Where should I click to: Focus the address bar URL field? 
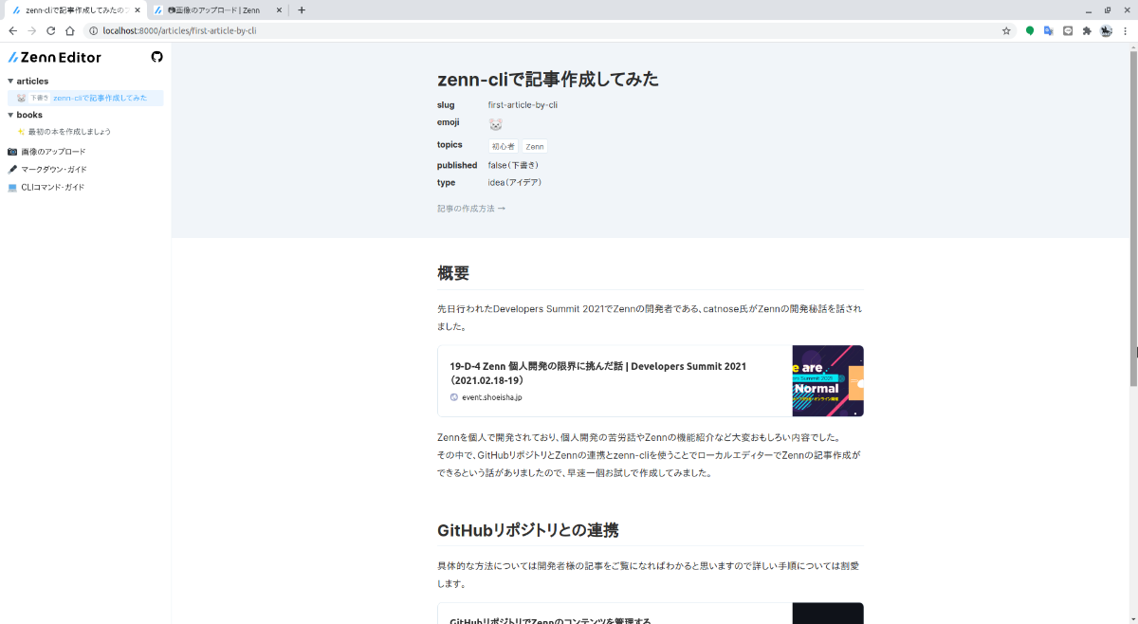pyautogui.click(x=550, y=30)
